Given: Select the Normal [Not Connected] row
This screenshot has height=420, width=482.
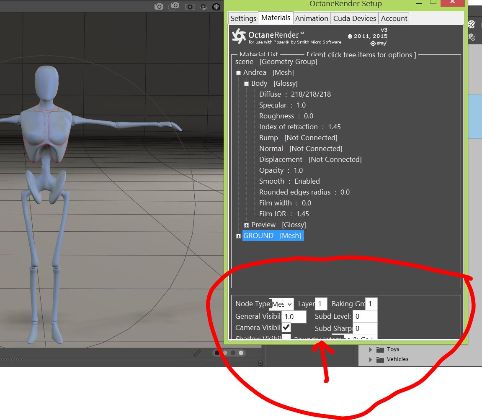Looking at the screenshot, I should tap(301, 149).
